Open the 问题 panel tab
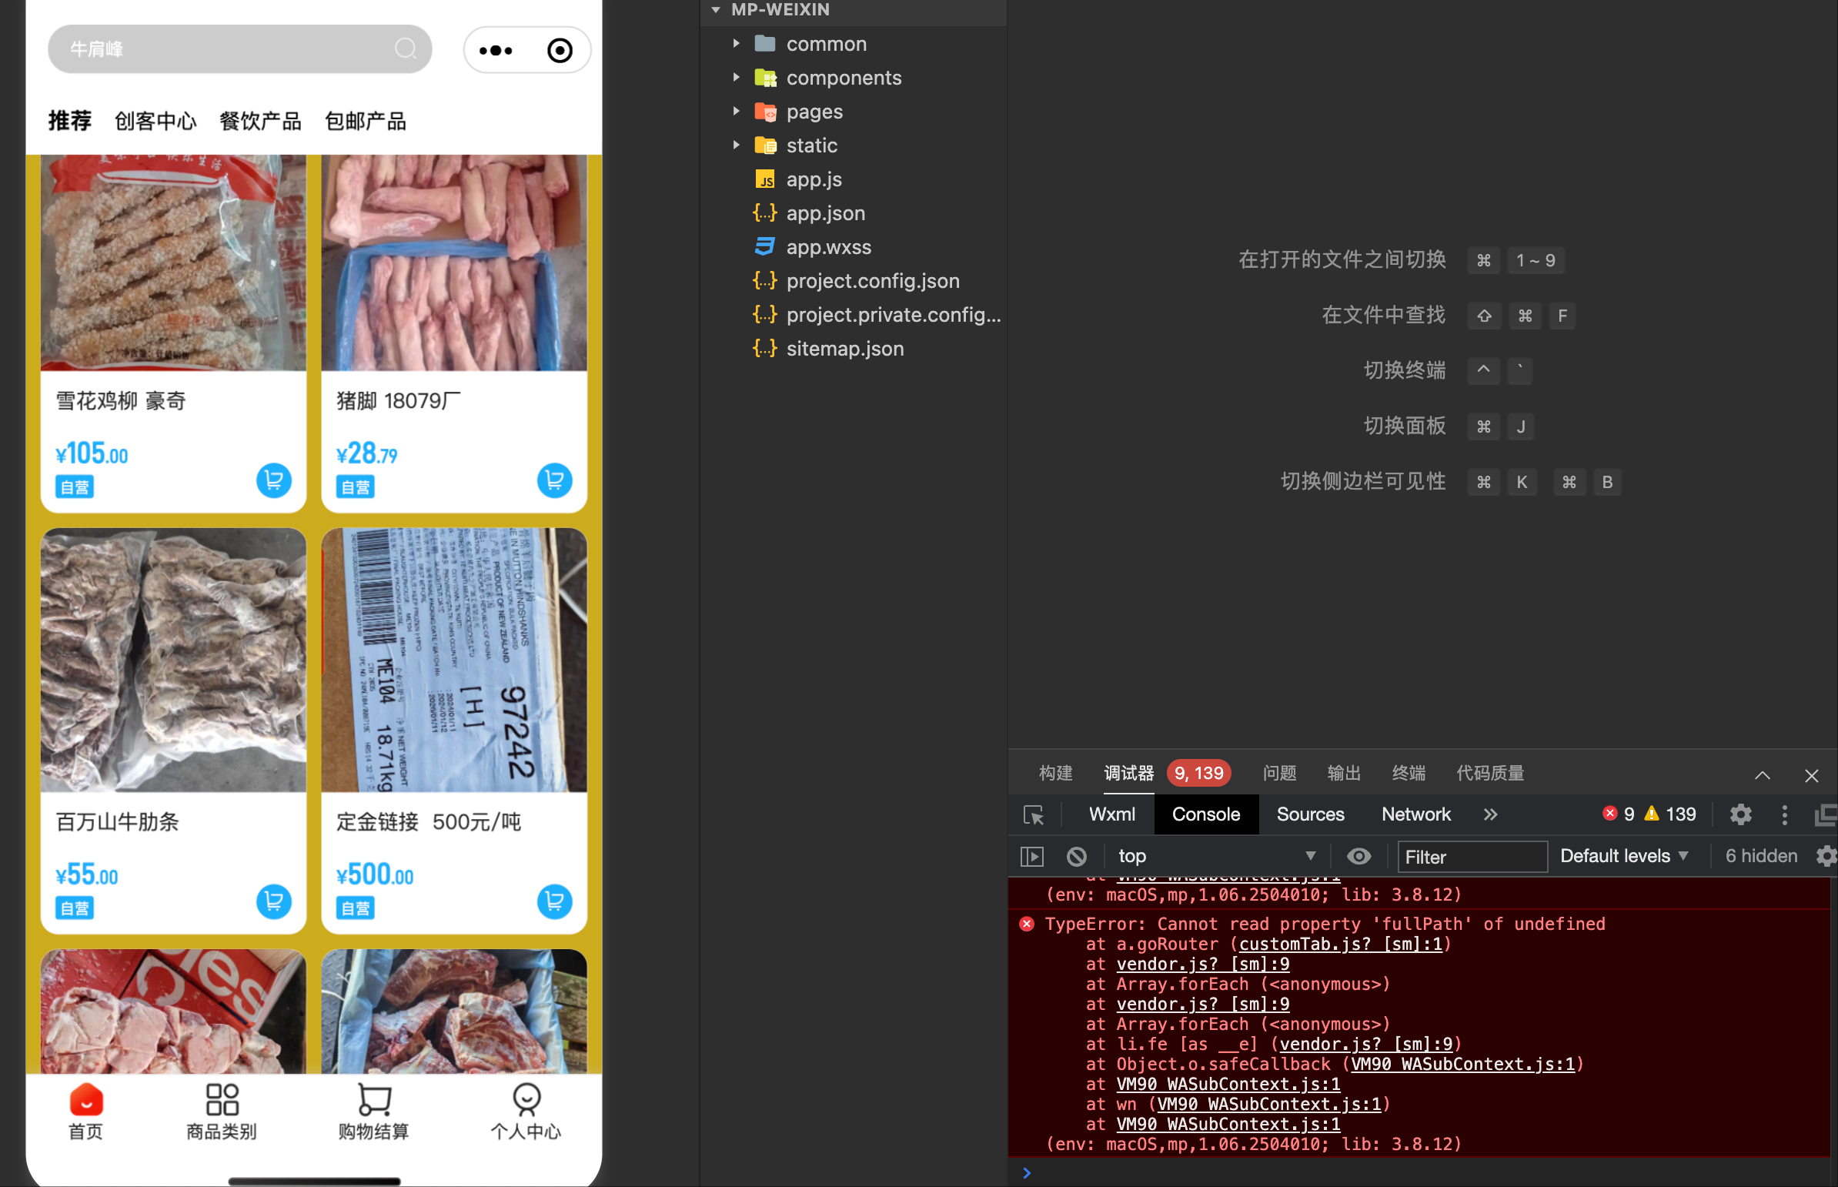 (1279, 773)
